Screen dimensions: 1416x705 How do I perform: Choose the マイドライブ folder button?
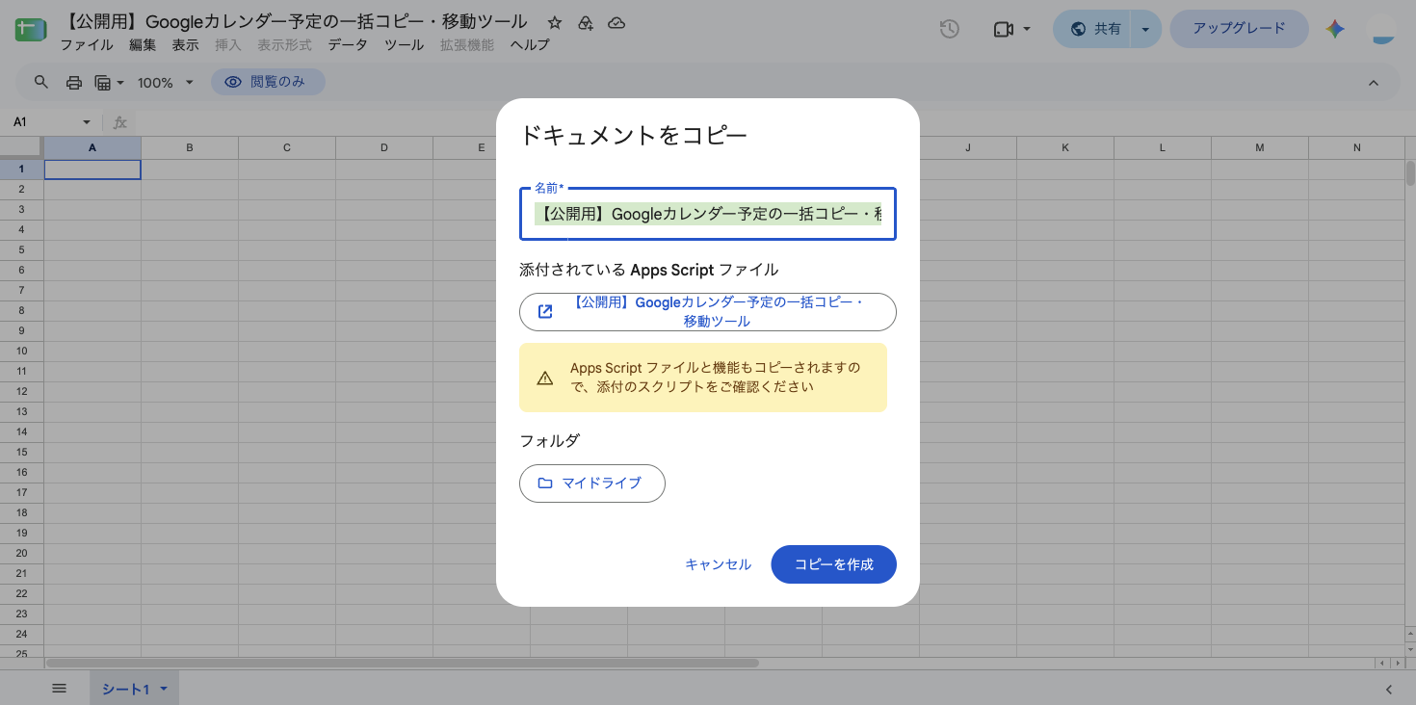[x=592, y=483]
